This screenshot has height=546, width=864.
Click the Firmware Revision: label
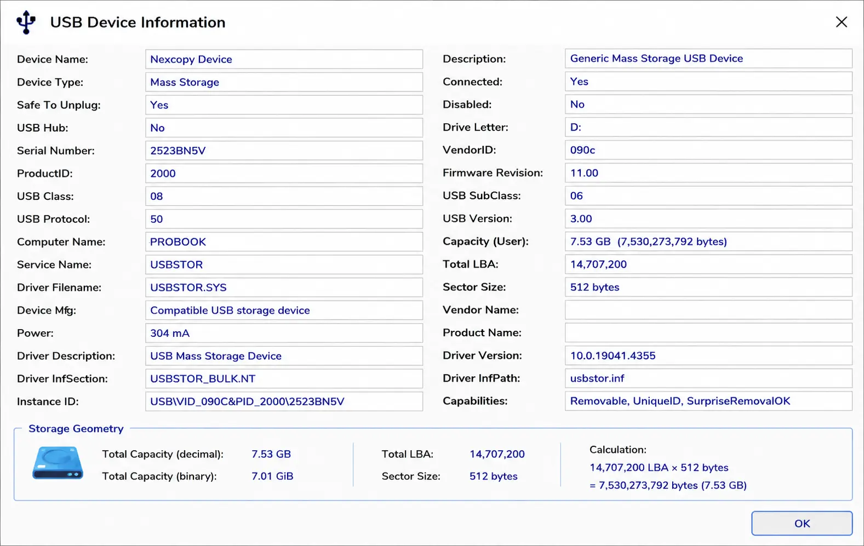pos(493,173)
